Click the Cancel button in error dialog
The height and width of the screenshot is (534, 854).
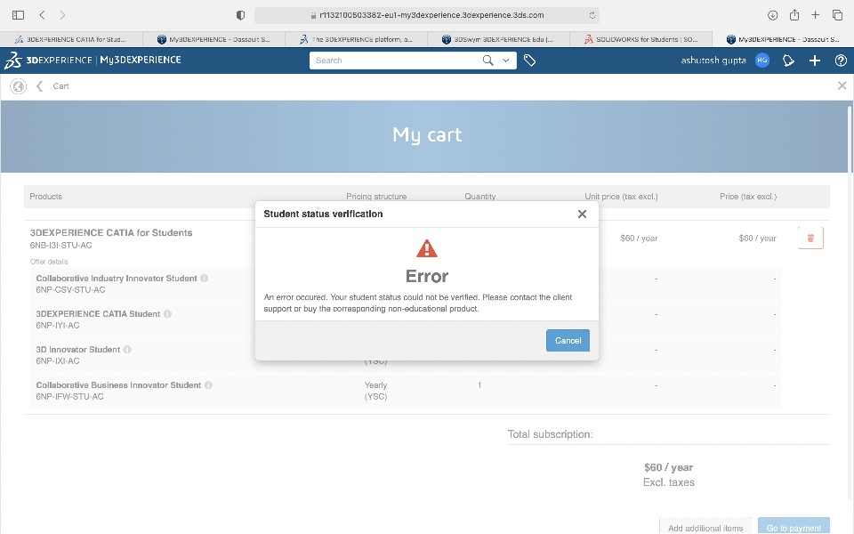click(568, 341)
